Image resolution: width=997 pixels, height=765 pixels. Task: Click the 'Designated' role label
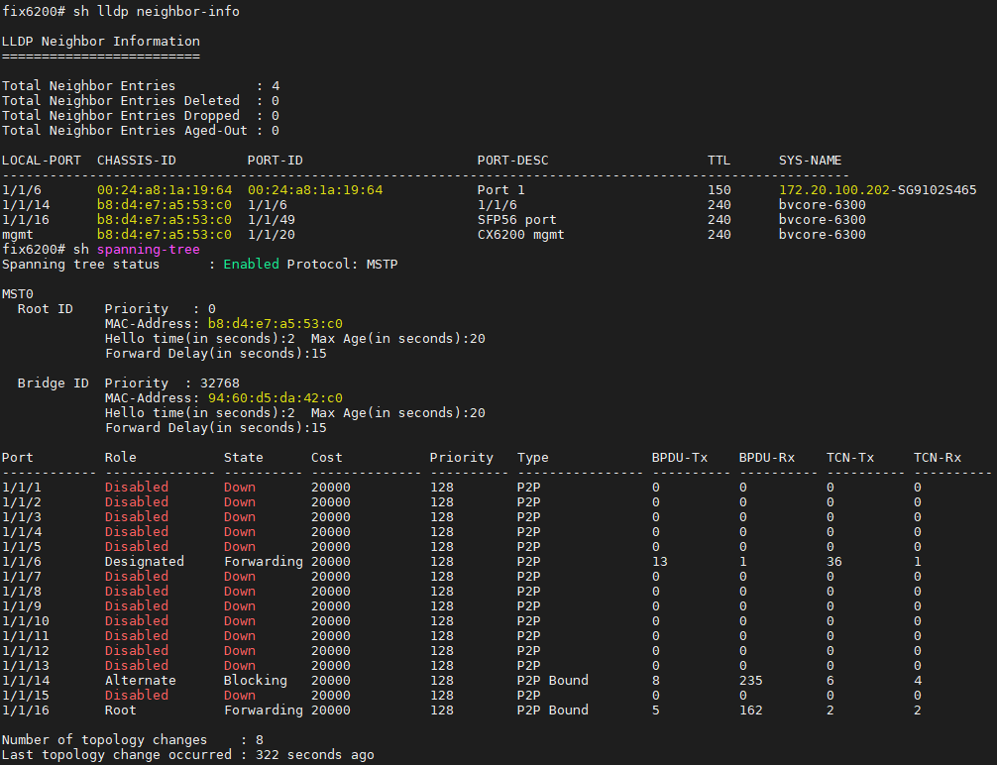click(x=144, y=561)
